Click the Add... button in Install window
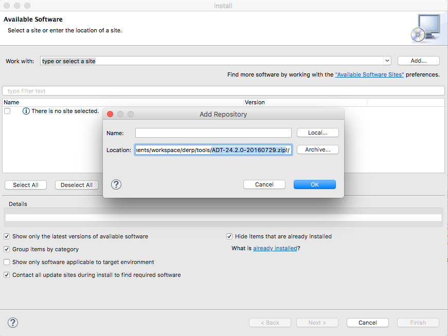The height and width of the screenshot is (336, 448). [x=419, y=61]
